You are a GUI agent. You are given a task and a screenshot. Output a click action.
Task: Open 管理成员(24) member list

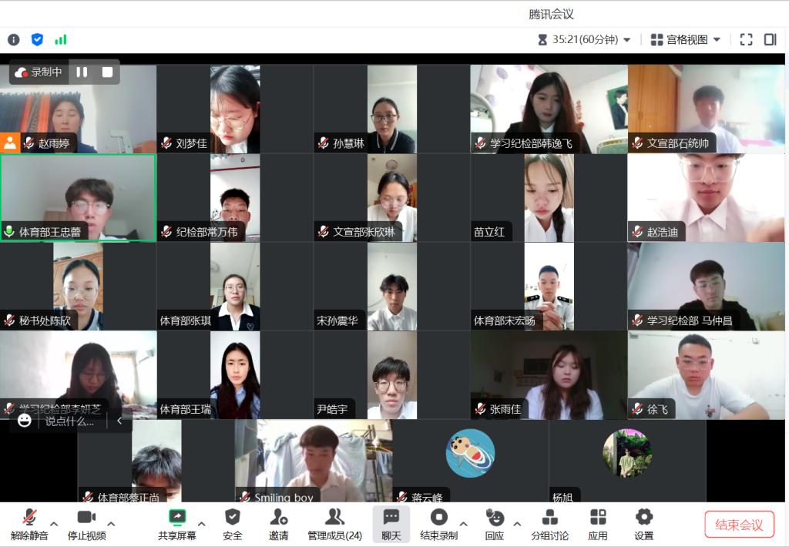tap(334, 524)
